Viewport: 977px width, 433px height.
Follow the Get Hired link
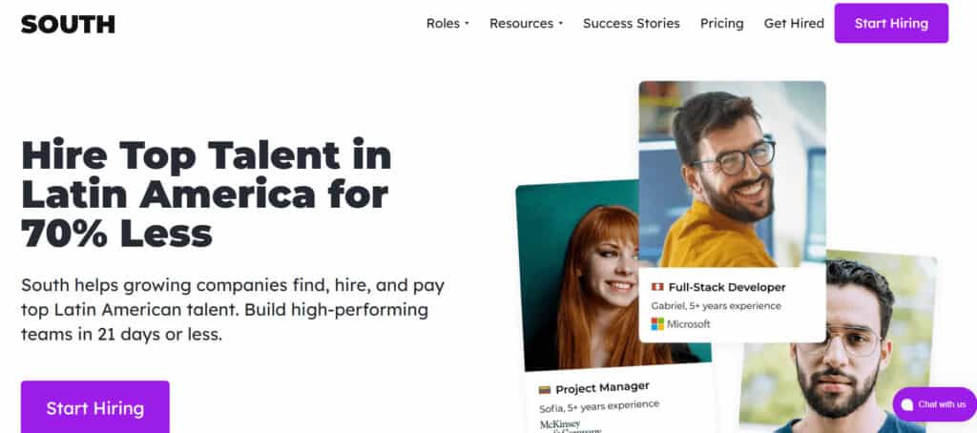pyautogui.click(x=794, y=24)
